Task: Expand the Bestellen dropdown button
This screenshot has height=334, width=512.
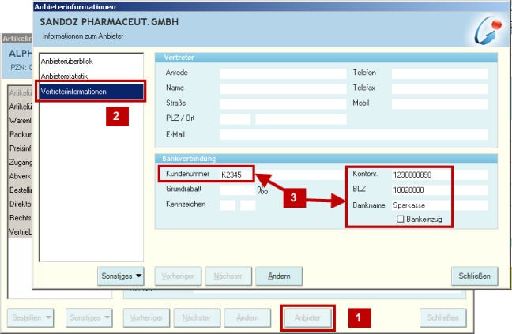Action: (32, 317)
